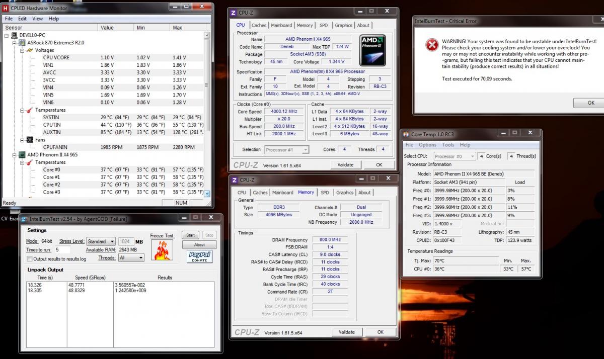The image size is (604, 359).
Task: Click the red H icon in the Hardware Monitor title bar
Action: click(6, 8)
